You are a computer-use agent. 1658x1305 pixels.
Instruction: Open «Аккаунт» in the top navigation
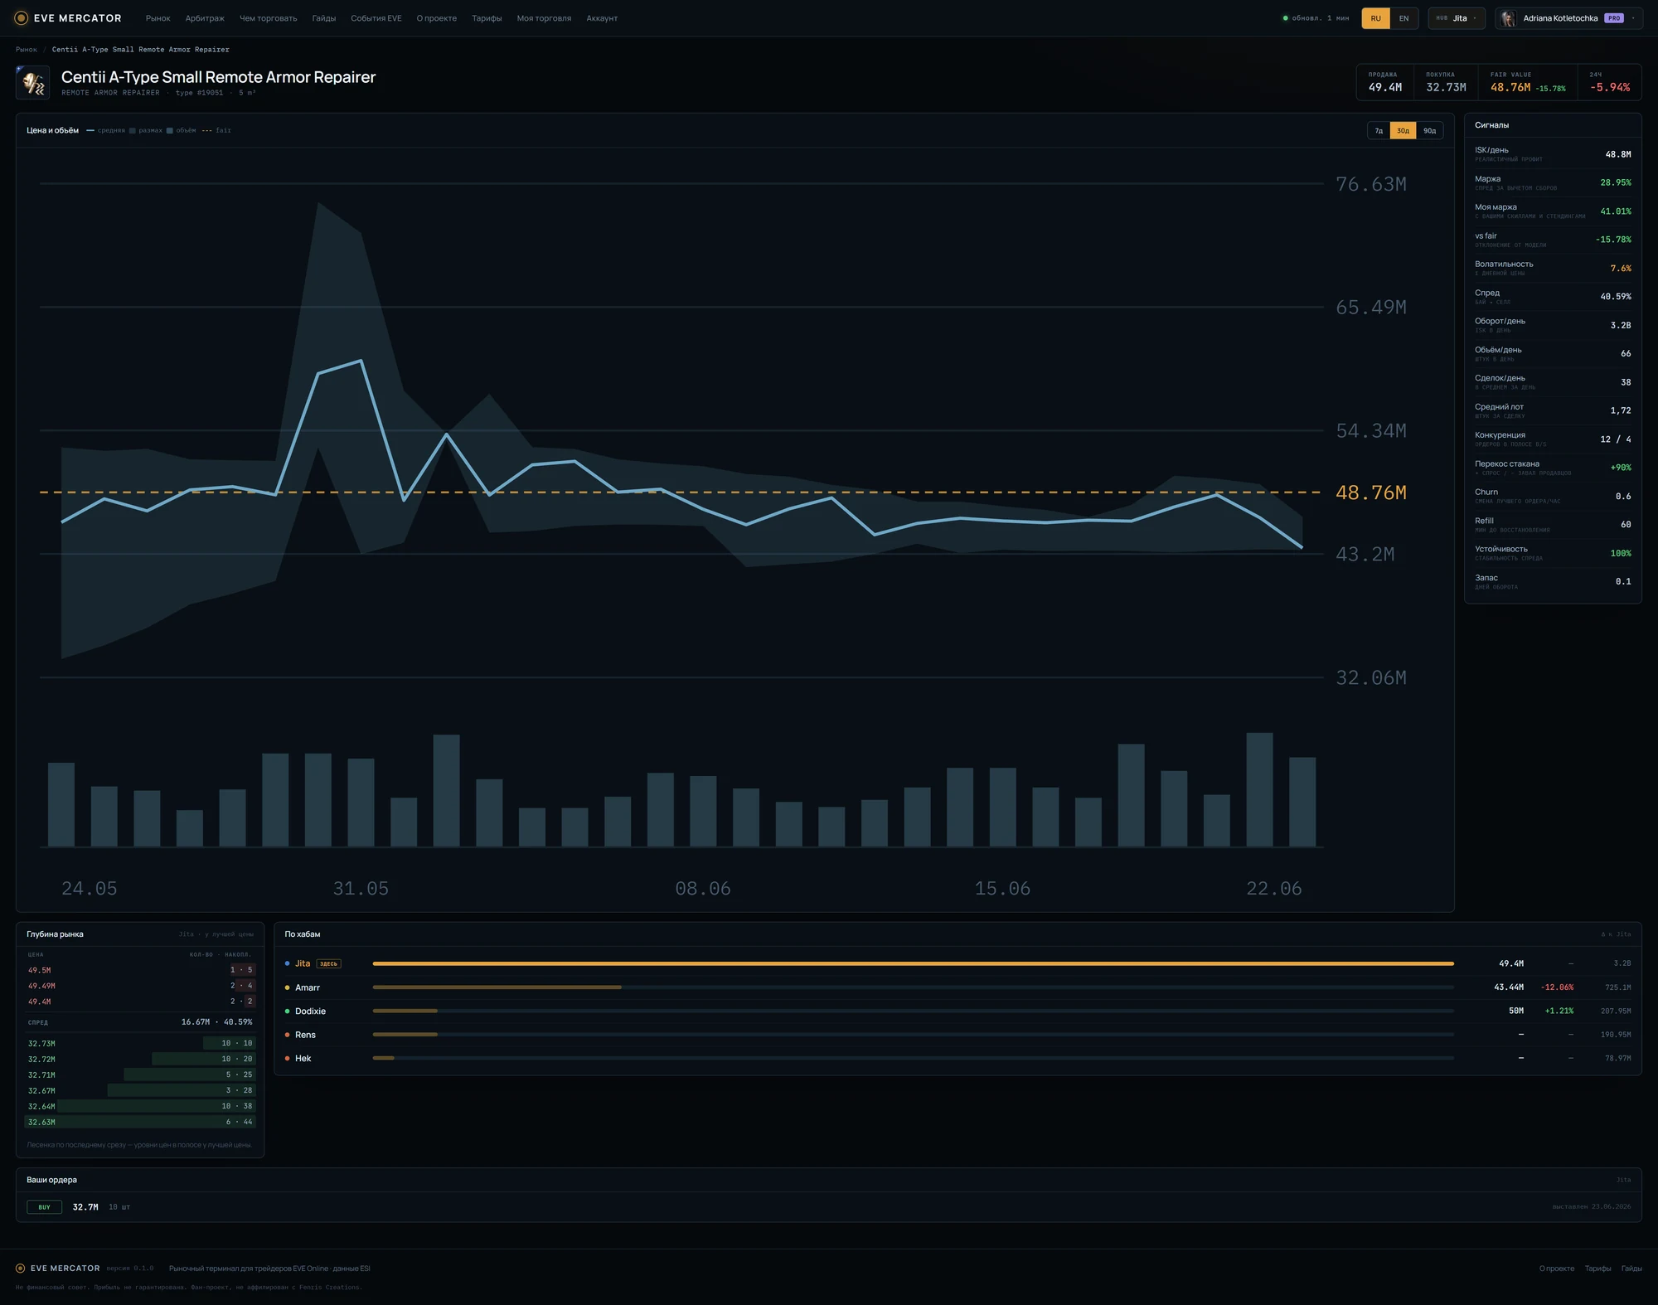tap(602, 18)
